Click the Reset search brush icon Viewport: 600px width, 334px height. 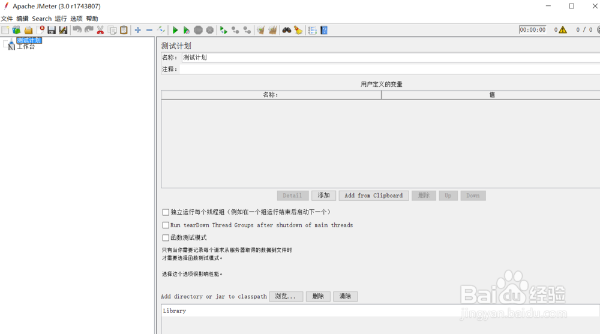pyautogui.click(x=298, y=30)
